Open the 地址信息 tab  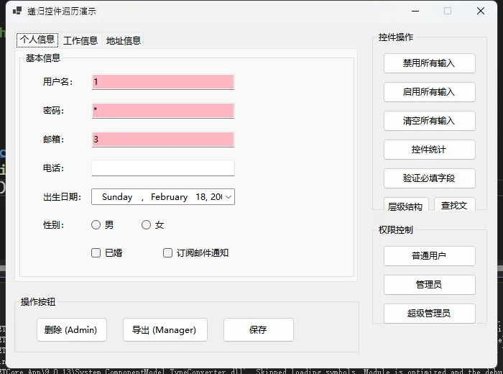click(x=124, y=40)
